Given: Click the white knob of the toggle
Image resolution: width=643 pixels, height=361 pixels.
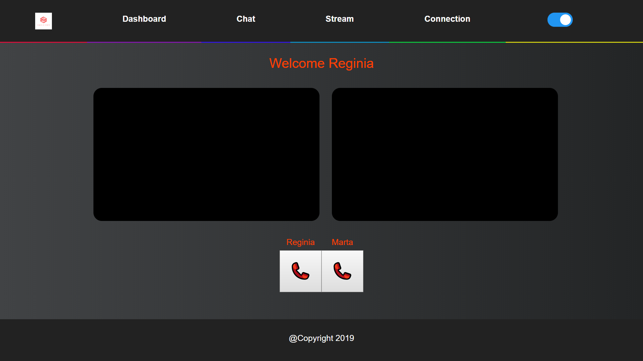Looking at the screenshot, I should [x=565, y=20].
